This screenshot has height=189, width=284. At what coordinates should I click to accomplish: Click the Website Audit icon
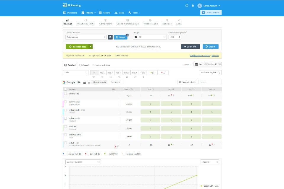coord(150,20)
